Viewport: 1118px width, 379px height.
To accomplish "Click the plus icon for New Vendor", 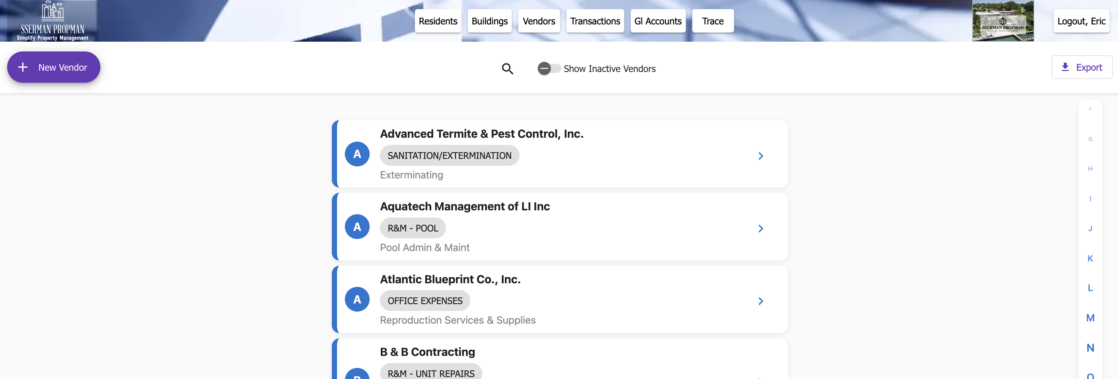I will tap(23, 67).
